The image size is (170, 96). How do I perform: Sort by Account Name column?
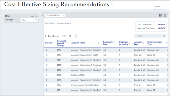click(78, 43)
